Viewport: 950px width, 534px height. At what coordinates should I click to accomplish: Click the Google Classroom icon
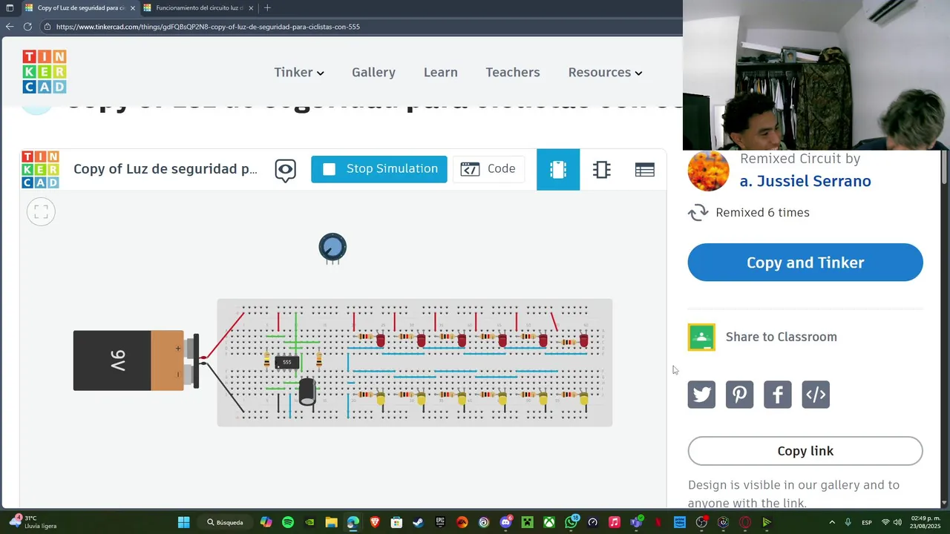pyautogui.click(x=701, y=337)
